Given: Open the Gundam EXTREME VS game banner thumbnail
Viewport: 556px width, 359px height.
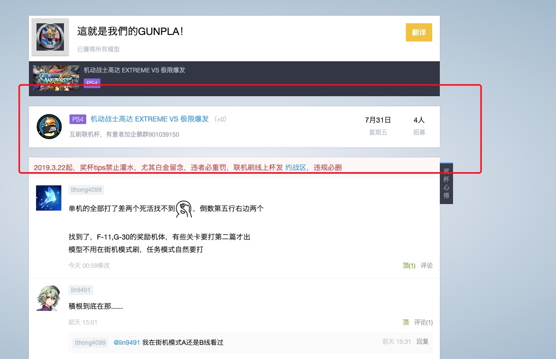Looking at the screenshot, I should (56, 77).
